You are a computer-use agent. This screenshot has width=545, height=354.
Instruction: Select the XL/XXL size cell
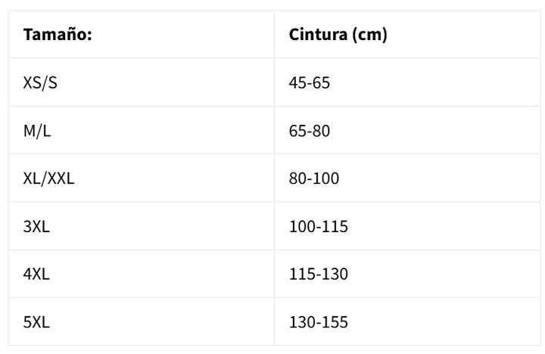(x=48, y=179)
